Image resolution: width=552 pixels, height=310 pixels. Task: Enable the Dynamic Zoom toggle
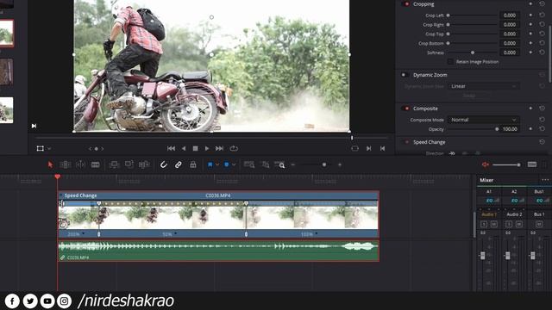(405, 75)
